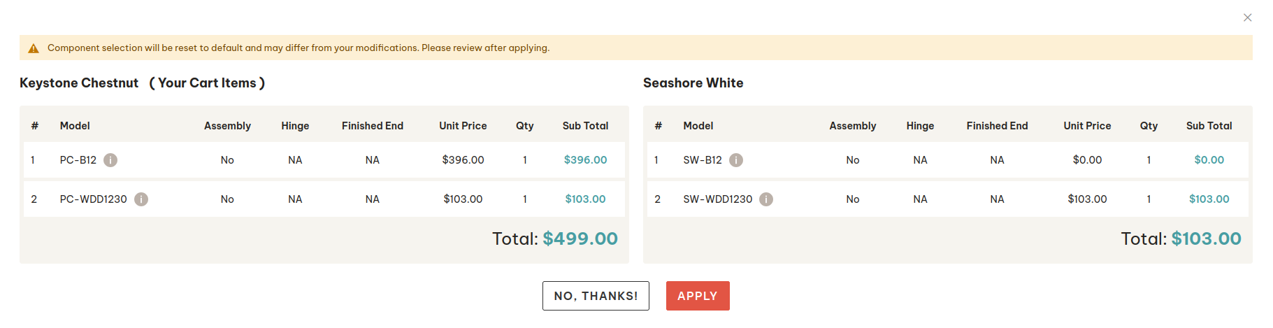Image resolution: width=1273 pixels, height=328 pixels.
Task: Click info icon next to PC-B12
Action: tap(110, 160)
